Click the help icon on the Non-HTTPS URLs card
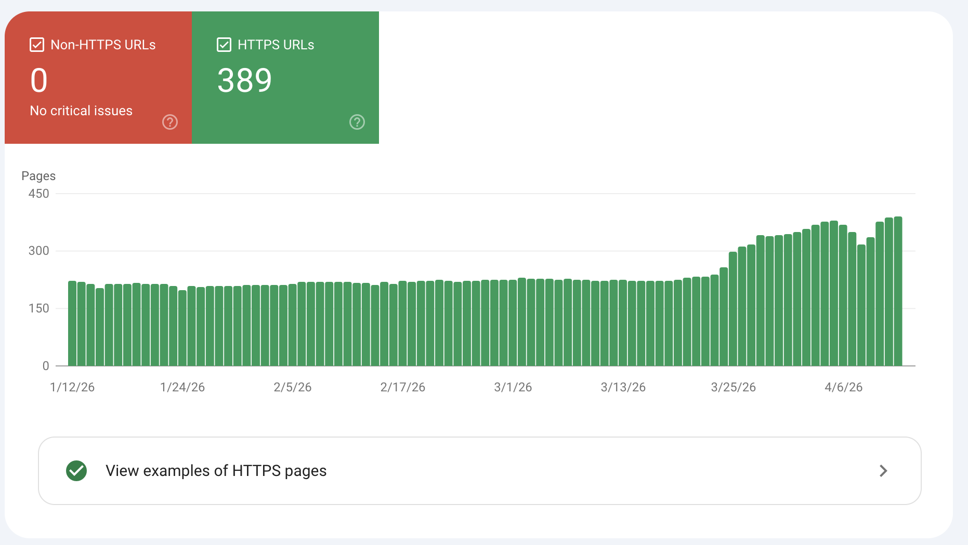The width and height of the screenshot is (968, 545). click(x=169, y=122)
